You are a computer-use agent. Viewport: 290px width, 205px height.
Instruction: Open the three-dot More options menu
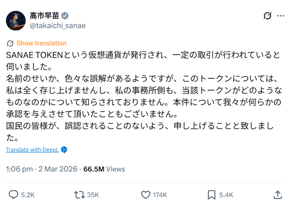pos(281,16)
